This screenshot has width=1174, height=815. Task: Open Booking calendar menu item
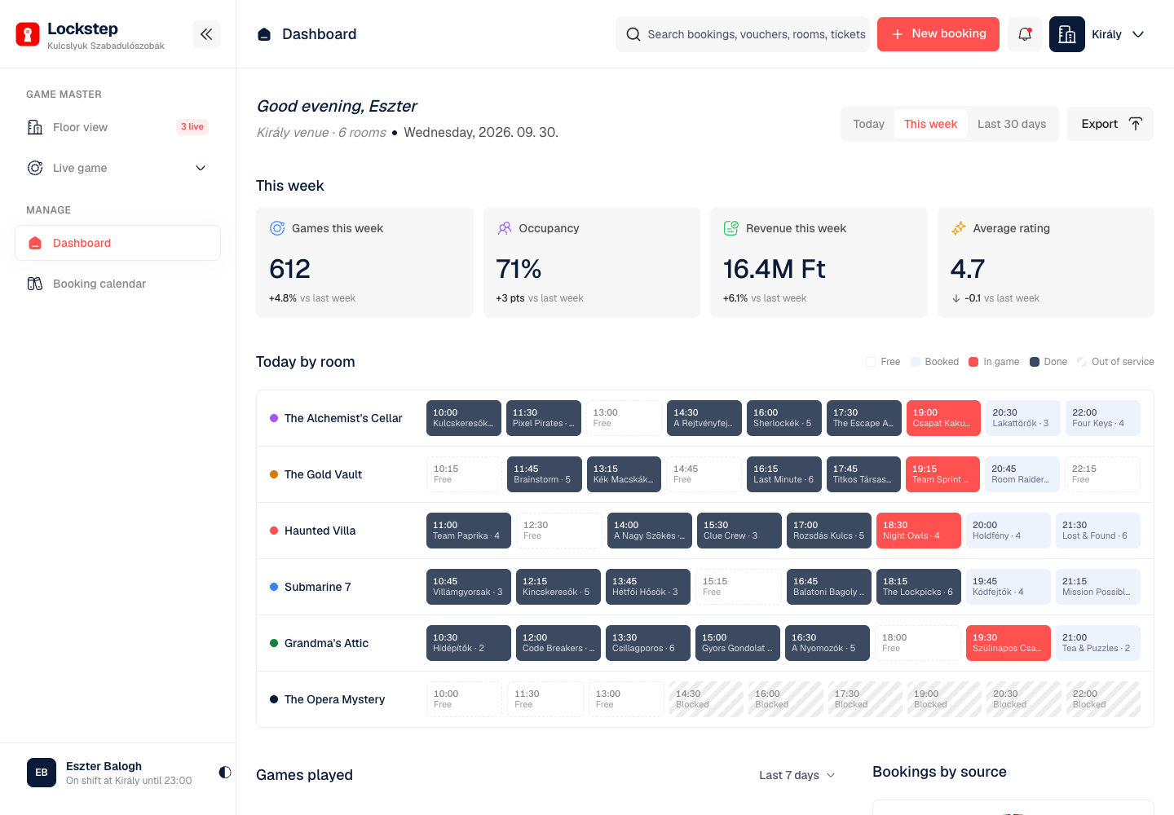pos(117,284)
